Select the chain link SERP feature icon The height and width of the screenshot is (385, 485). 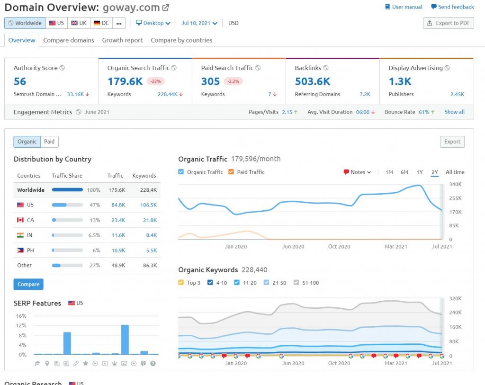(x=76, y=363)
